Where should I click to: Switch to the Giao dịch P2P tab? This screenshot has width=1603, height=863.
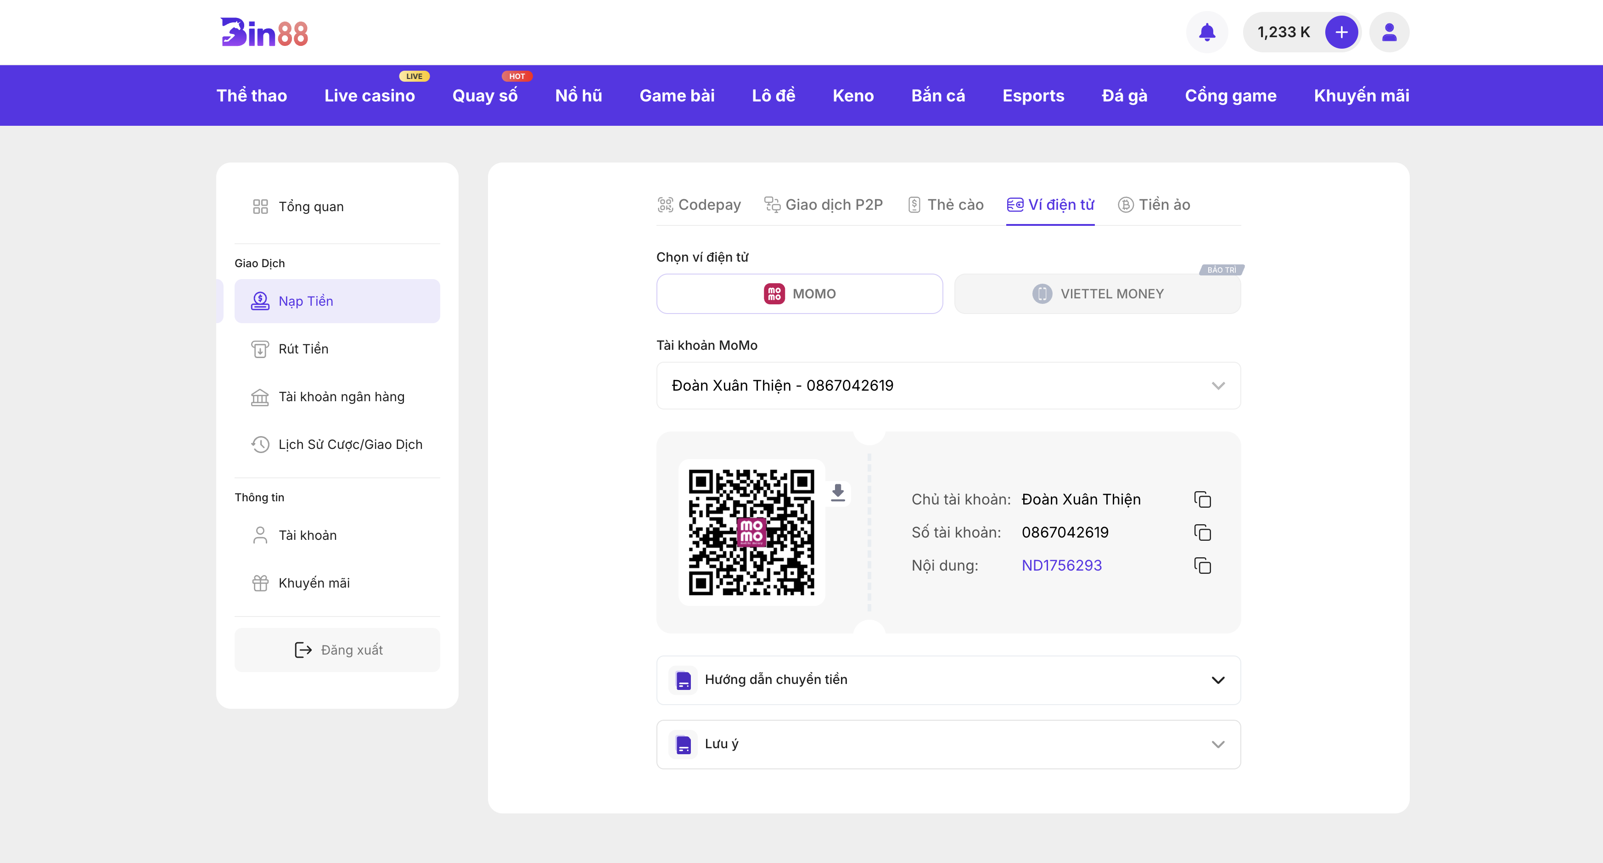pos(823,205)
